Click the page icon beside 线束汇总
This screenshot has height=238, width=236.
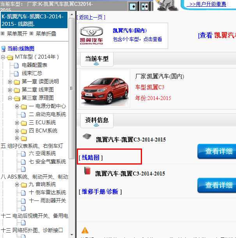(x=16, y=73)
